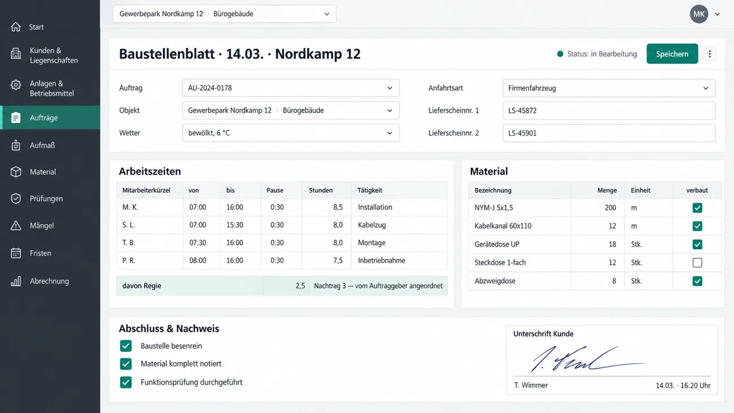Viewport: 734px width, 413px height.
Task: Click the Lieferscheinnr. 1 field
Action: coord(609,111)
